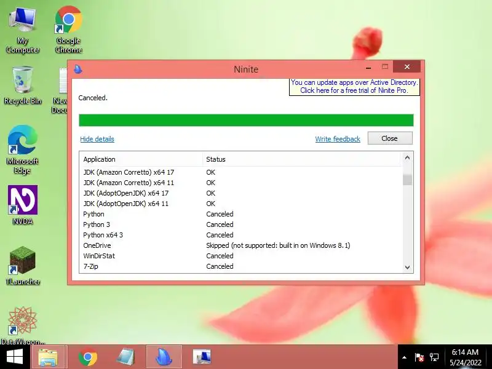Select the OneDrive row

[x=240, y=245]
